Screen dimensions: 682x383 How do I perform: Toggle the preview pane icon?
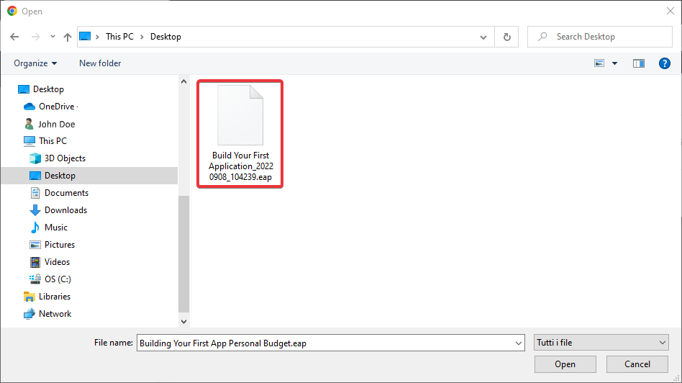point(638,63)
